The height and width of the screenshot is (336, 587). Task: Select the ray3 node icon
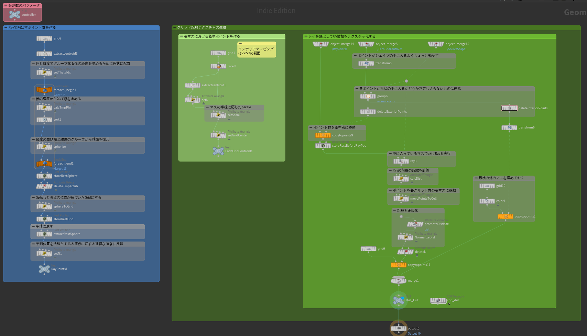pos(401,161)
